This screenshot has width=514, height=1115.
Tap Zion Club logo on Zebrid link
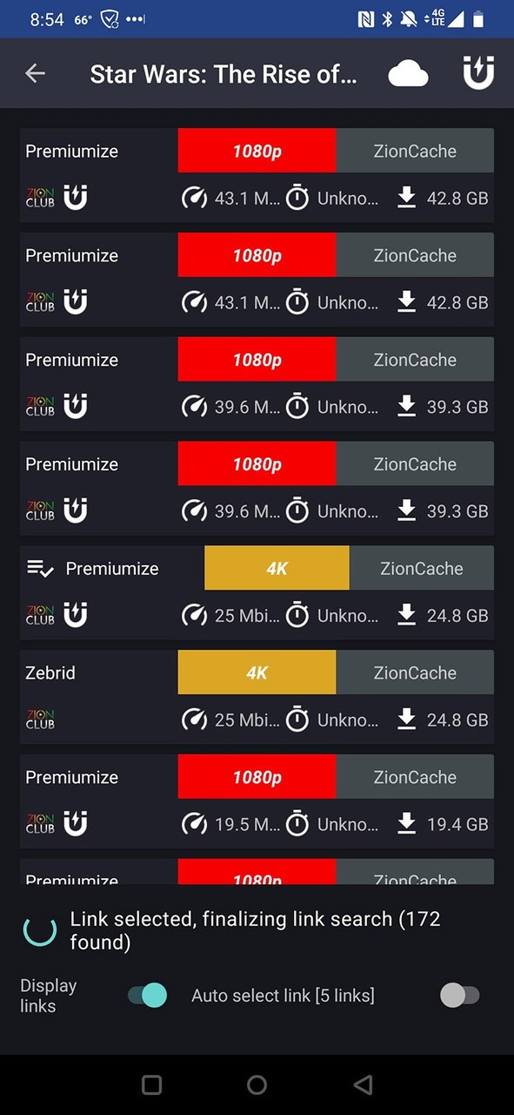pos(40,720)
